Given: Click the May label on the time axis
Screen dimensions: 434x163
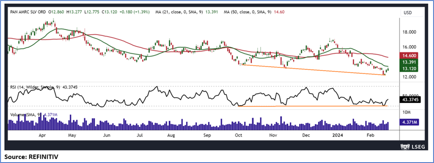Looking at the screenshot, I should pyautogui.click(x=72, y=135).
